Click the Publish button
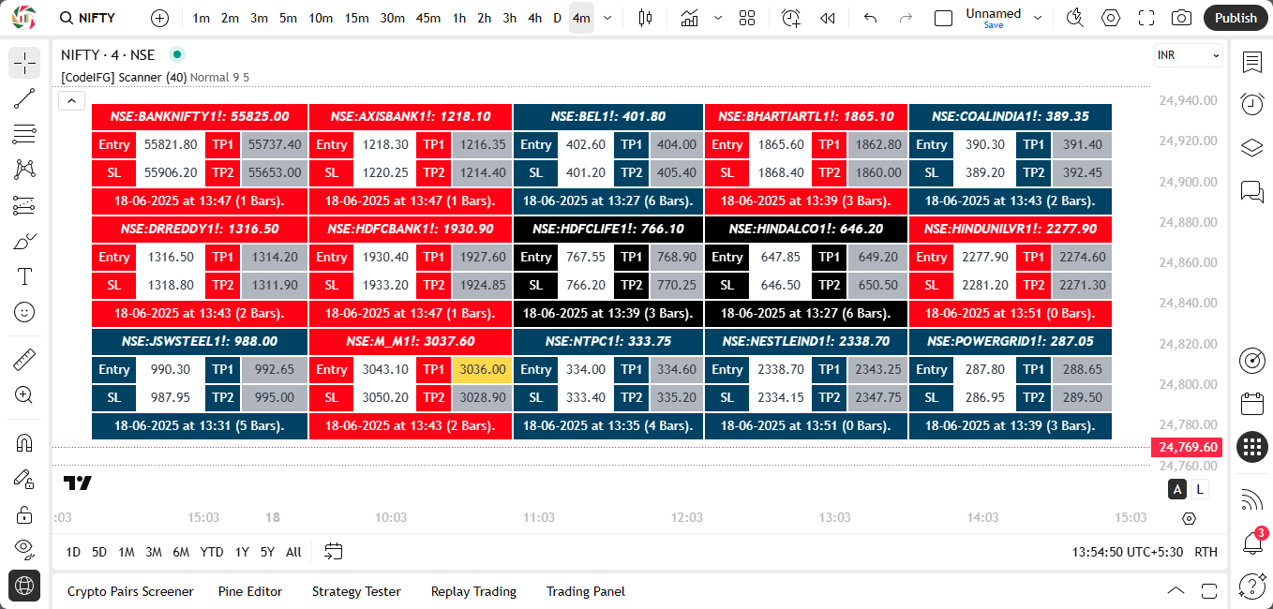Viewport: 1273px width, 609px height. pyautogui.click(x=1236, y=18)
